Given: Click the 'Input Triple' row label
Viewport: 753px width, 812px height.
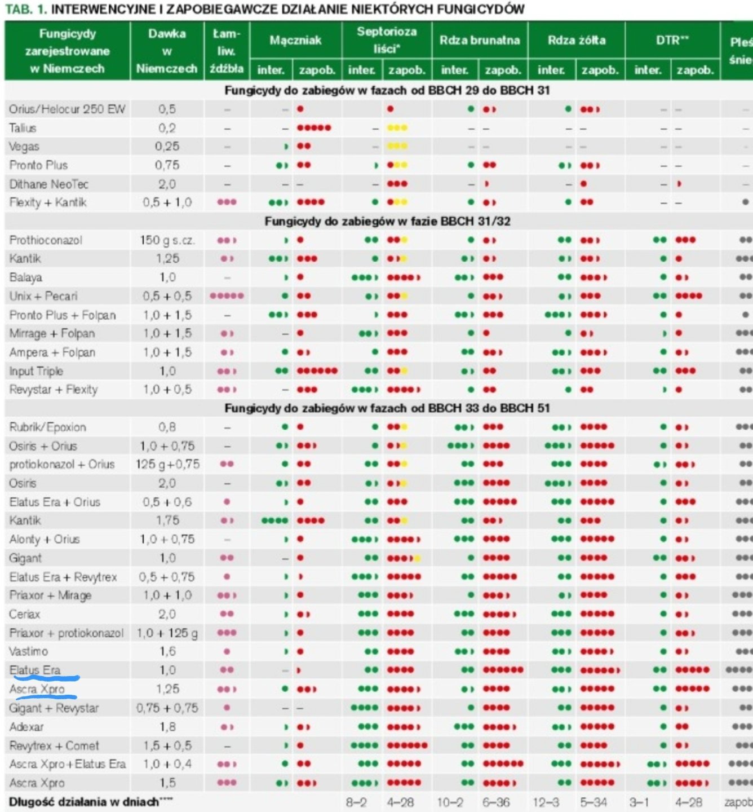Looking at the screenshot, I should pyautogui.click(x=36, y=371).
